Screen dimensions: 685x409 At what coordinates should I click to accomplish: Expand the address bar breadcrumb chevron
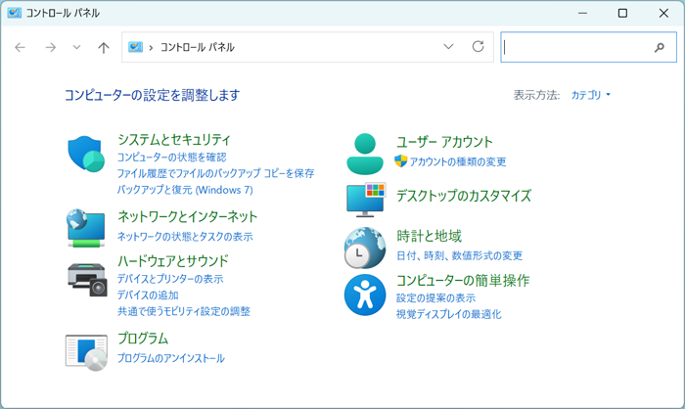coord(151,47)
